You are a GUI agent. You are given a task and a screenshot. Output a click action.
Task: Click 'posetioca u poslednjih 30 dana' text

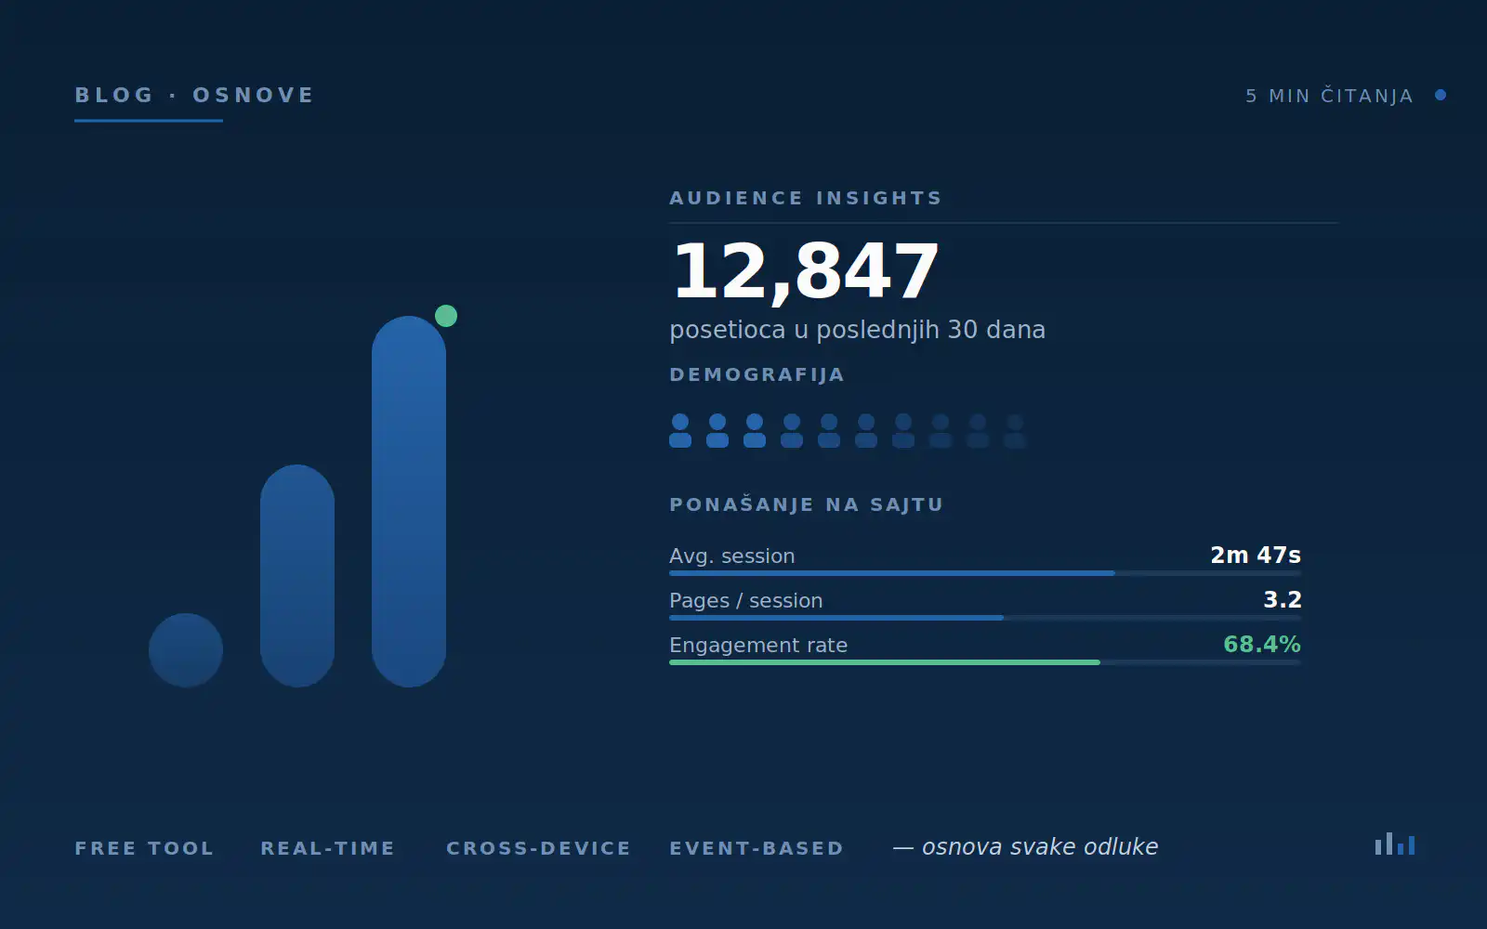point(857,330)
